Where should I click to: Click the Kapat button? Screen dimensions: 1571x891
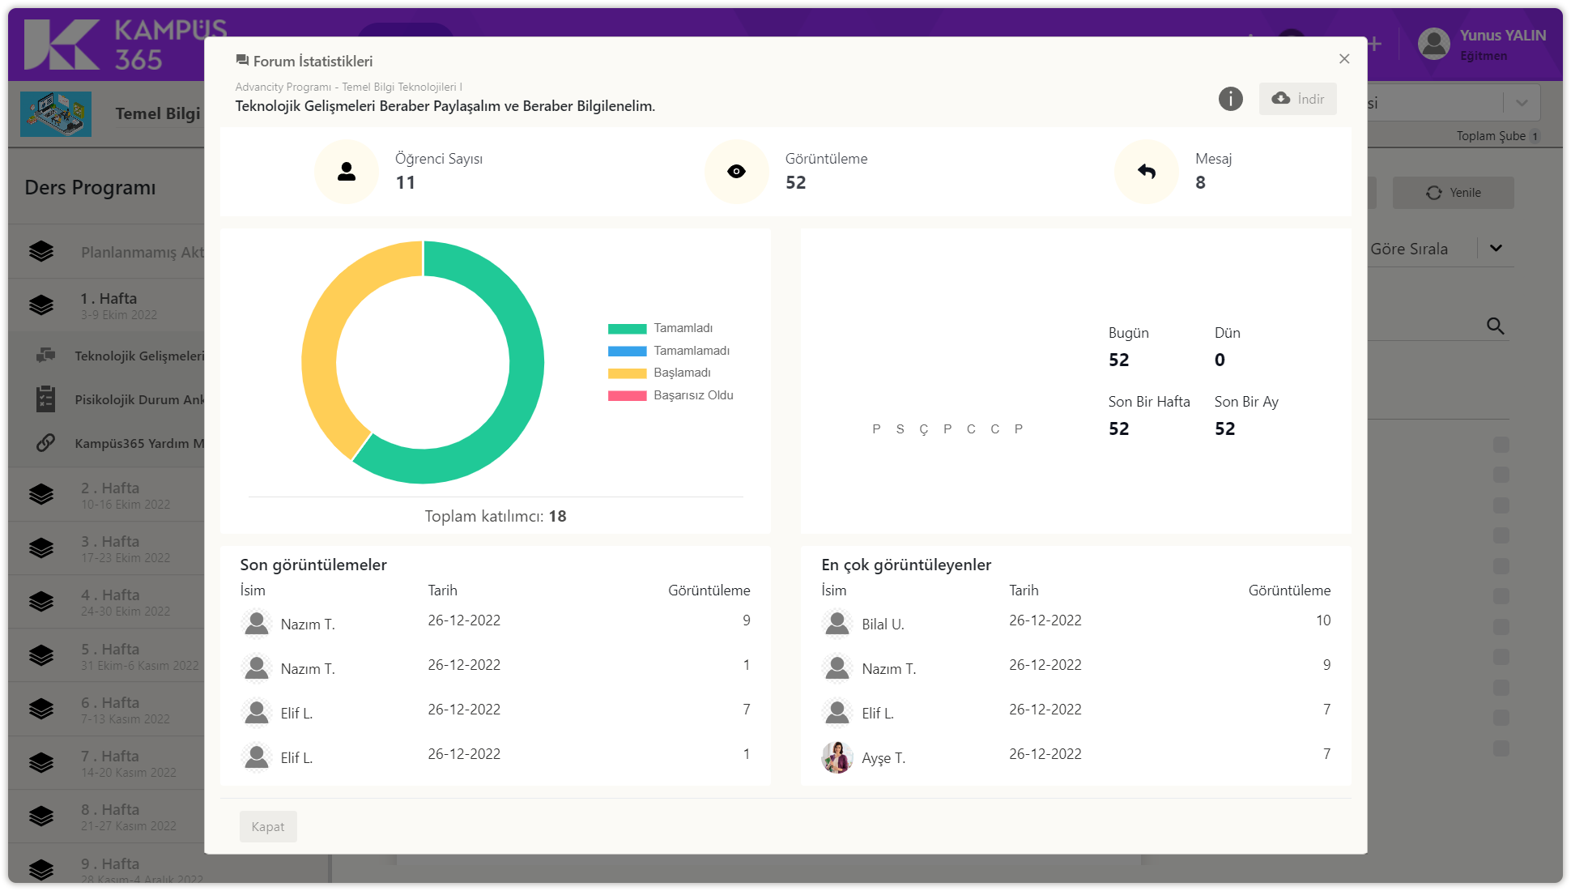tap(268, 826)
